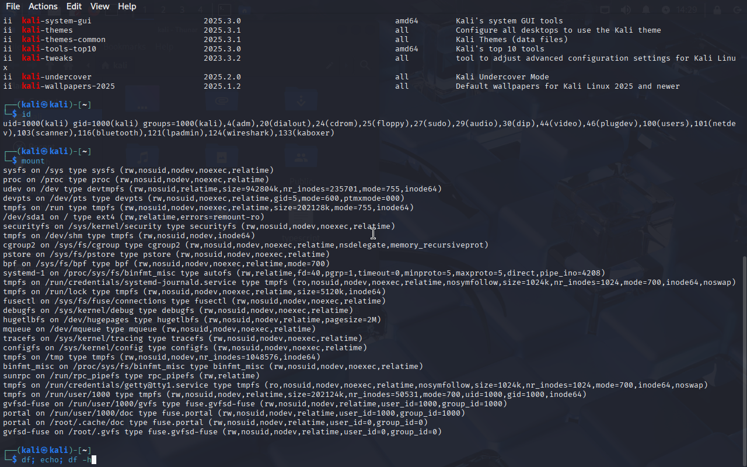Open the Actions menu
This screenshot has width=747, height=467.
43,6
